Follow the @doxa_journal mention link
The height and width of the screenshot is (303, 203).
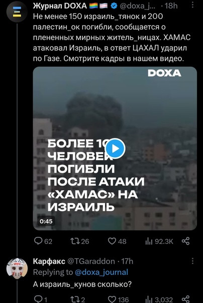click(x=101, y=272)
